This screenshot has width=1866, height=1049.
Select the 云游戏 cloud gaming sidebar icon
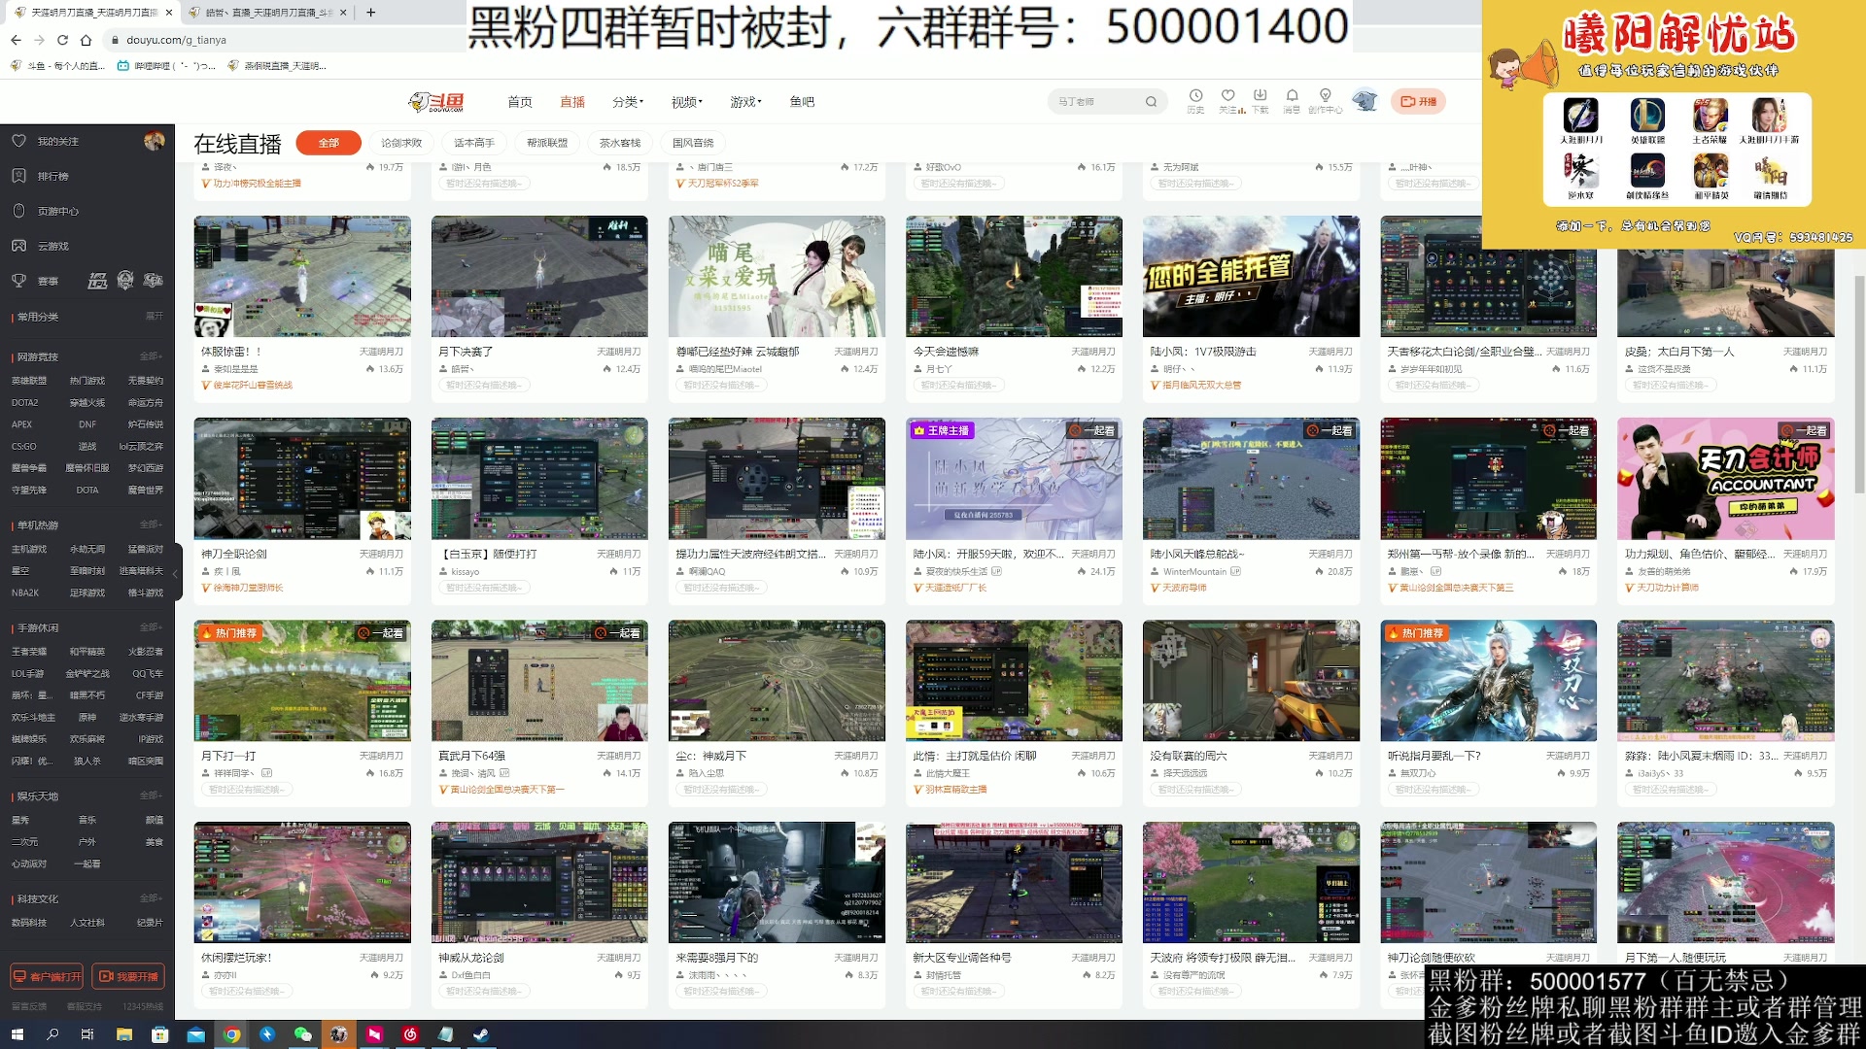tap(19, 246)
